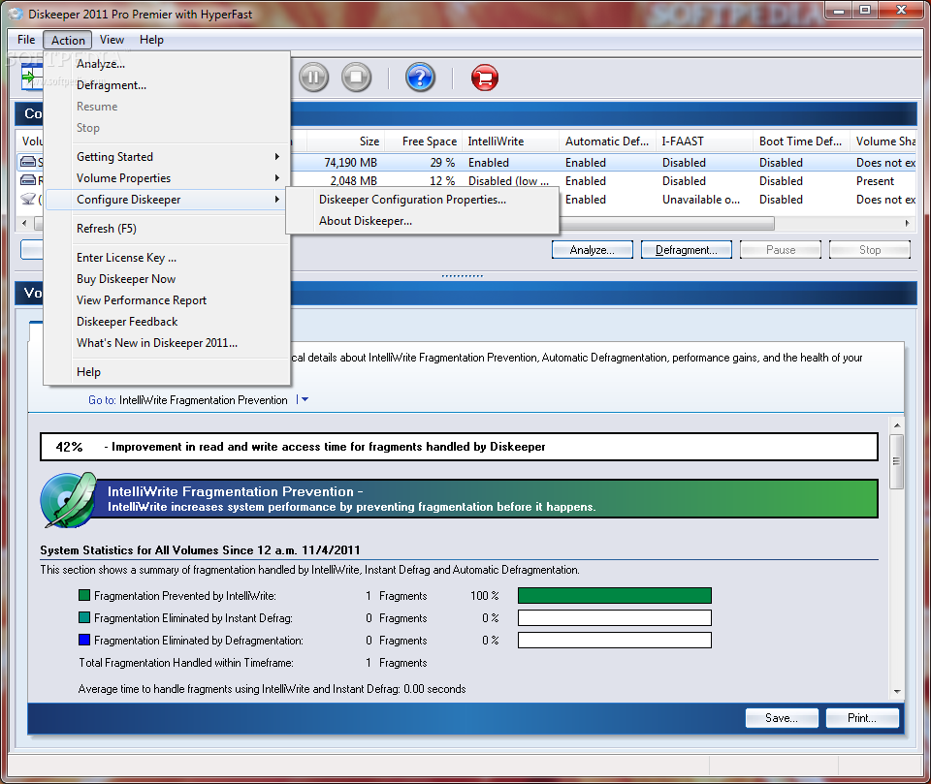Click the report pane vertical scrollbar thumb
This screenshot has width=931, height=784.
pyautogui.click(x=896, y=461)
